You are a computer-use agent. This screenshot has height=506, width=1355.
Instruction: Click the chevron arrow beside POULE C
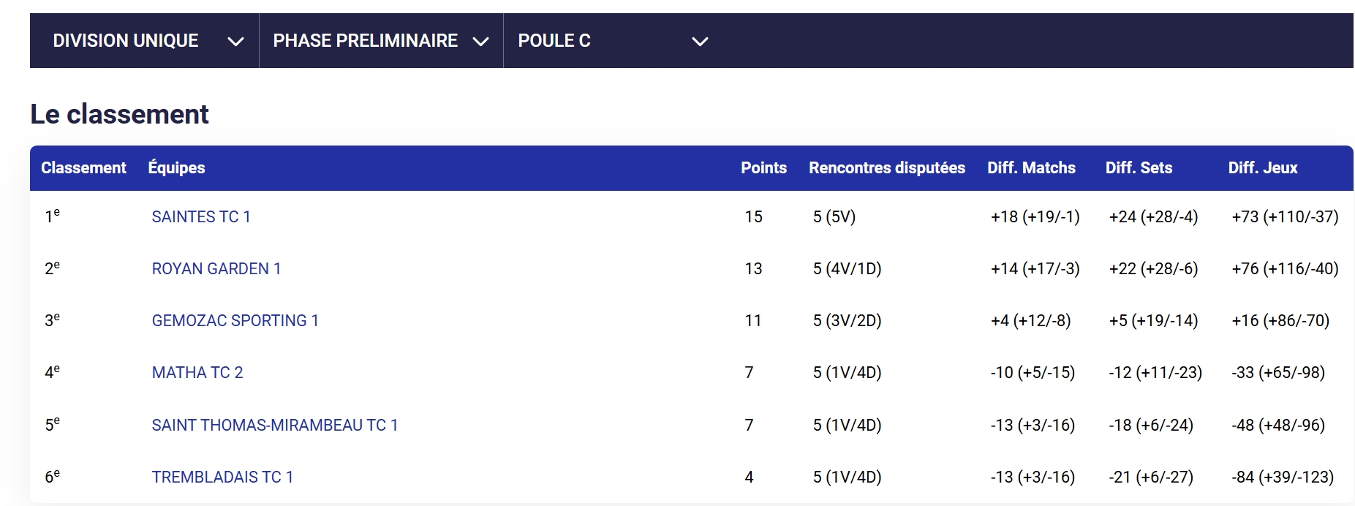tap(700, 42)
